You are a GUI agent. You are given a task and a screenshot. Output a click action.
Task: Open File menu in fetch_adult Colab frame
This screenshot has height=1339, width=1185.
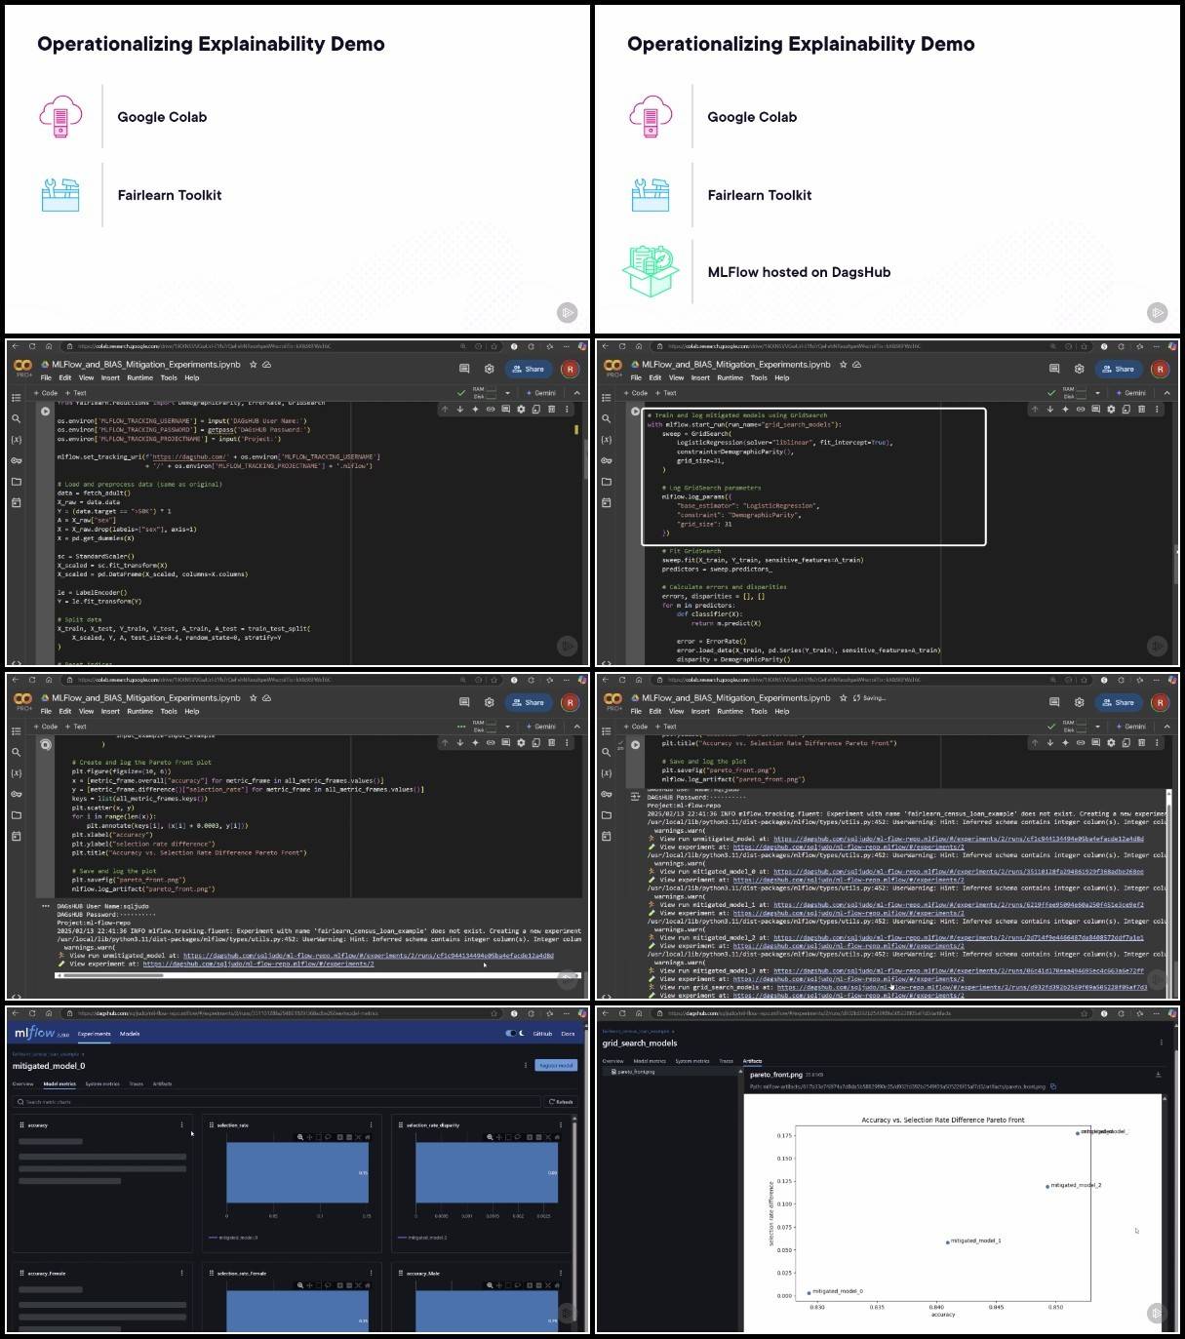click(x=46, y=377)
